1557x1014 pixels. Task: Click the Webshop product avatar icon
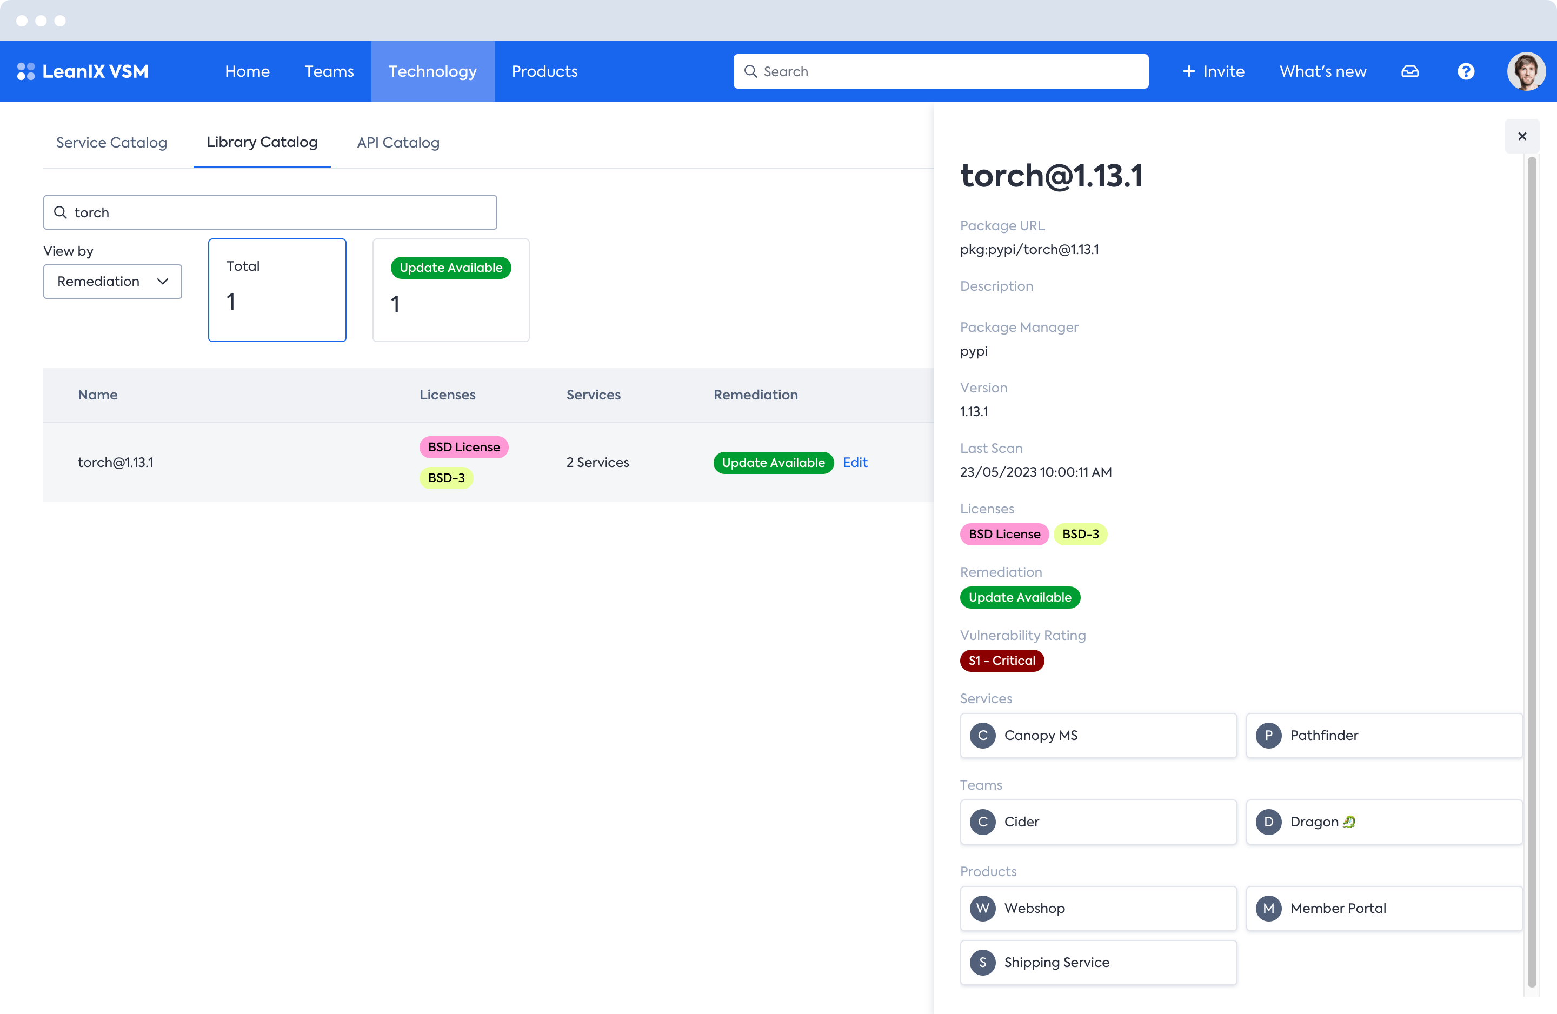[x=982, y=908]
